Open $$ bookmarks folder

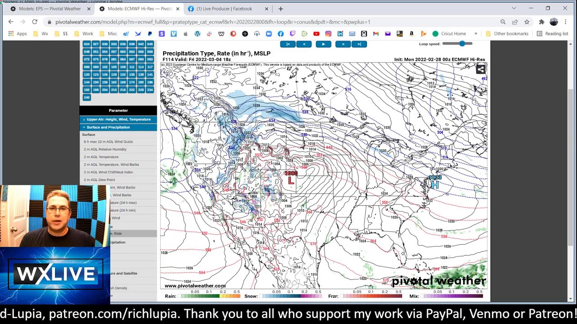61,34
